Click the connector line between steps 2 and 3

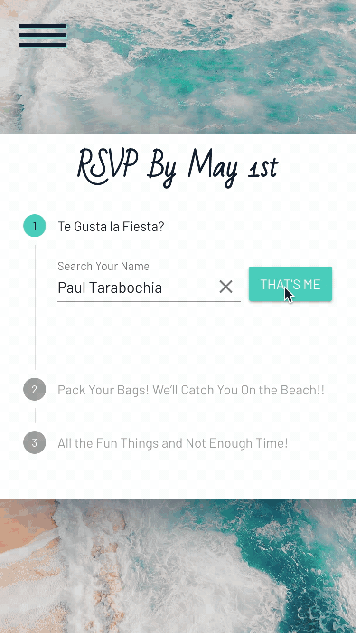pos(35,416)
